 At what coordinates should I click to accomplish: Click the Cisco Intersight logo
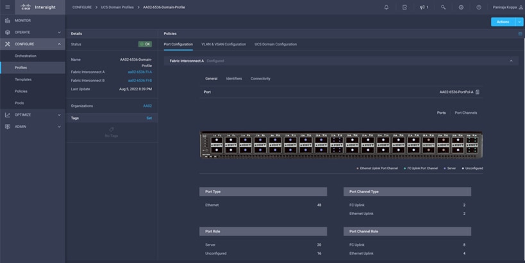38,7
